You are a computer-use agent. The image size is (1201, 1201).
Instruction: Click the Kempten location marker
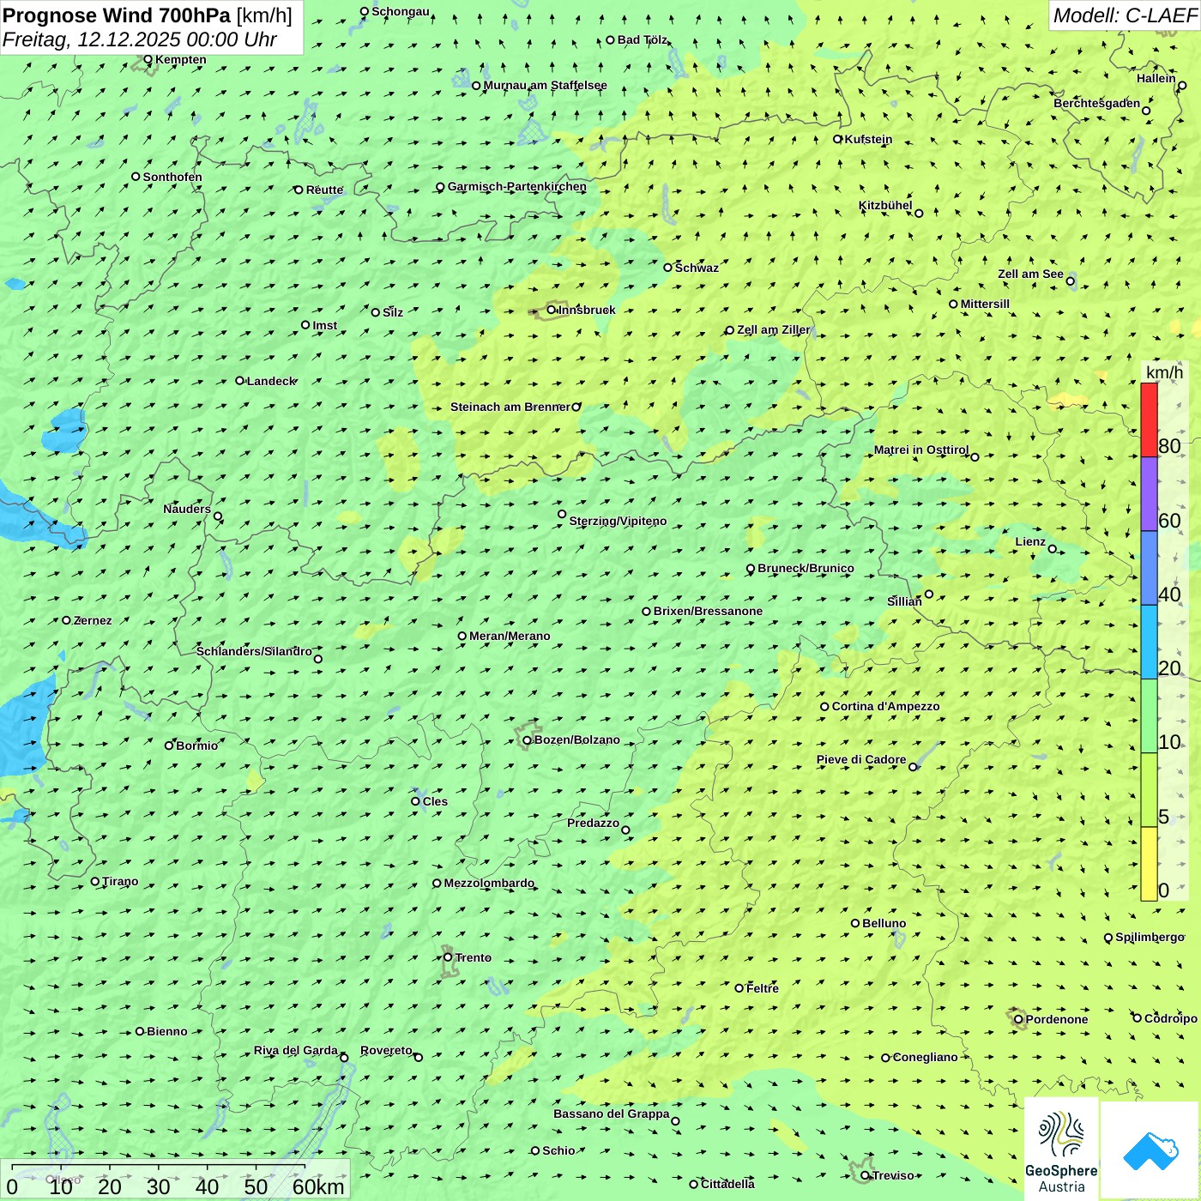coord(148,60)
